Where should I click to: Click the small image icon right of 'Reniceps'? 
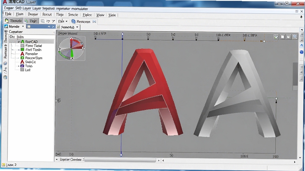click(x=94, y=22)
